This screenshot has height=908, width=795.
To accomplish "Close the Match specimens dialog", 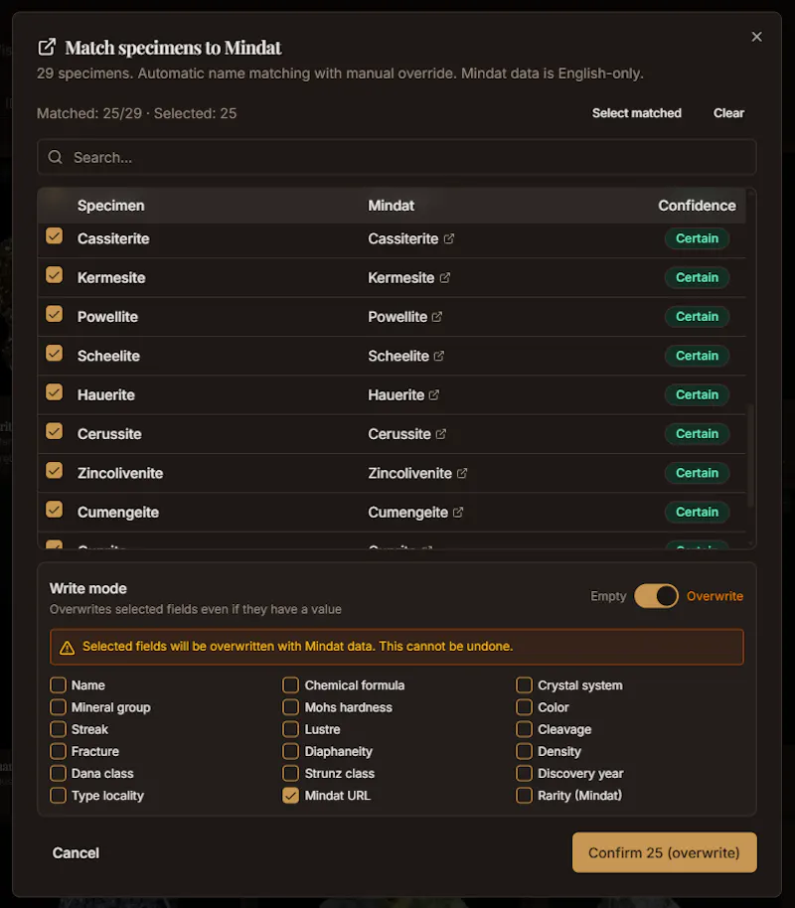I will click(x=757, y=37).
